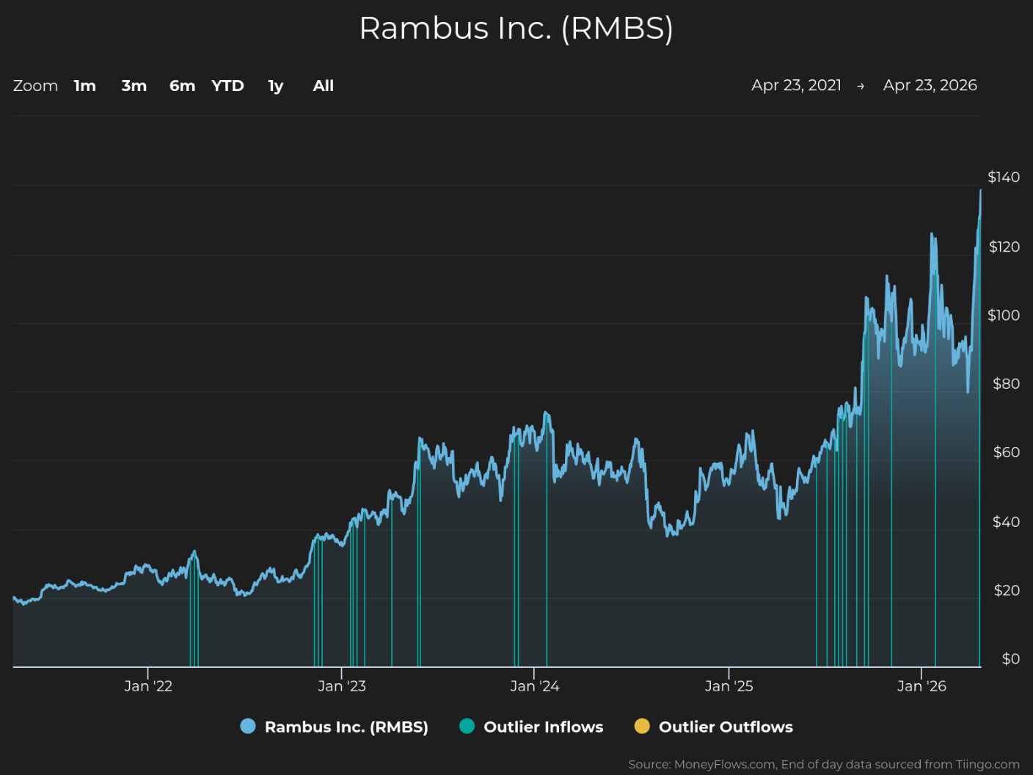Screen dimensions: 1033x775
Task: Toggle Outlier Outflows legend series
Action: pos(714,727)
